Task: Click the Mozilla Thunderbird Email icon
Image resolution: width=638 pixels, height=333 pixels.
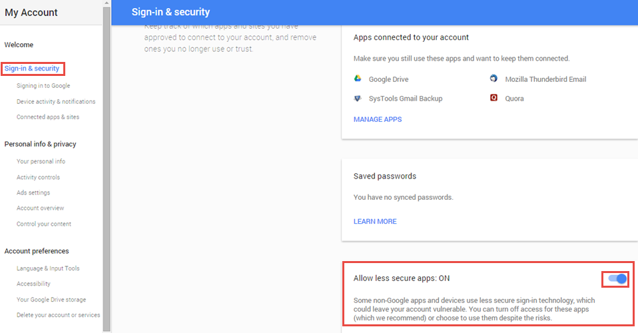Action: [493, 79]
